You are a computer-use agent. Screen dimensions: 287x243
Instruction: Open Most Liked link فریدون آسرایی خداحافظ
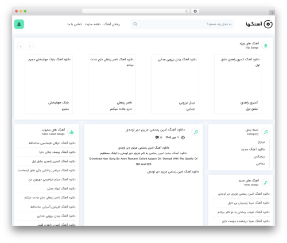pos(53,207)
